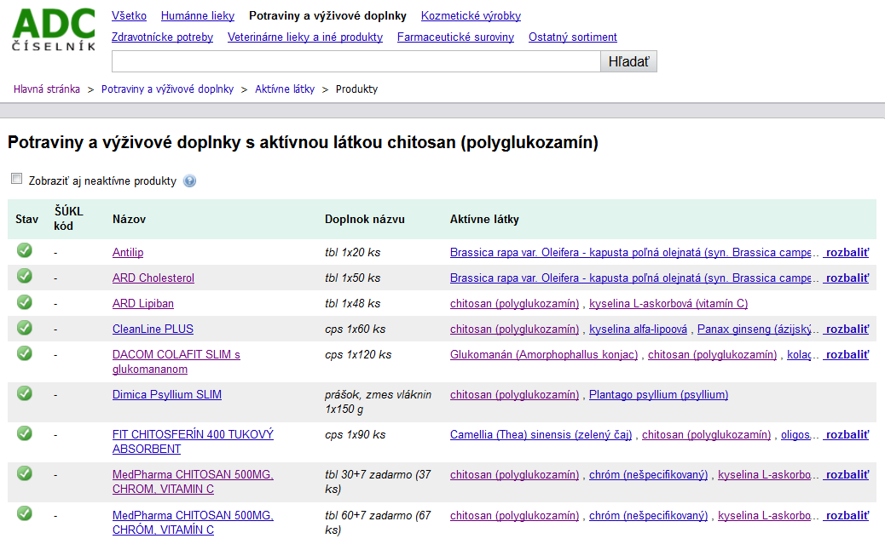Click the green status icon for Antilip

pos(24,250)
